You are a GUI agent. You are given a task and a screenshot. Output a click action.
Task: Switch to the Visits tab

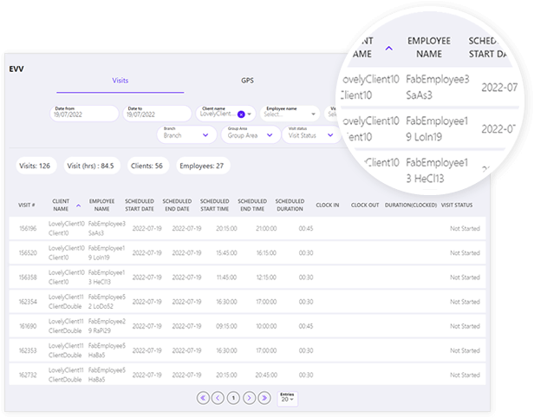[x=120, y=81]
